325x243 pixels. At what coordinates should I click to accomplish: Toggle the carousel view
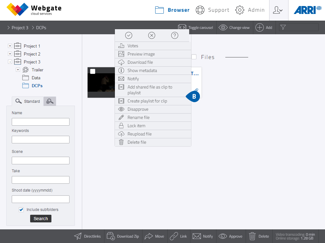pos(196,28)
